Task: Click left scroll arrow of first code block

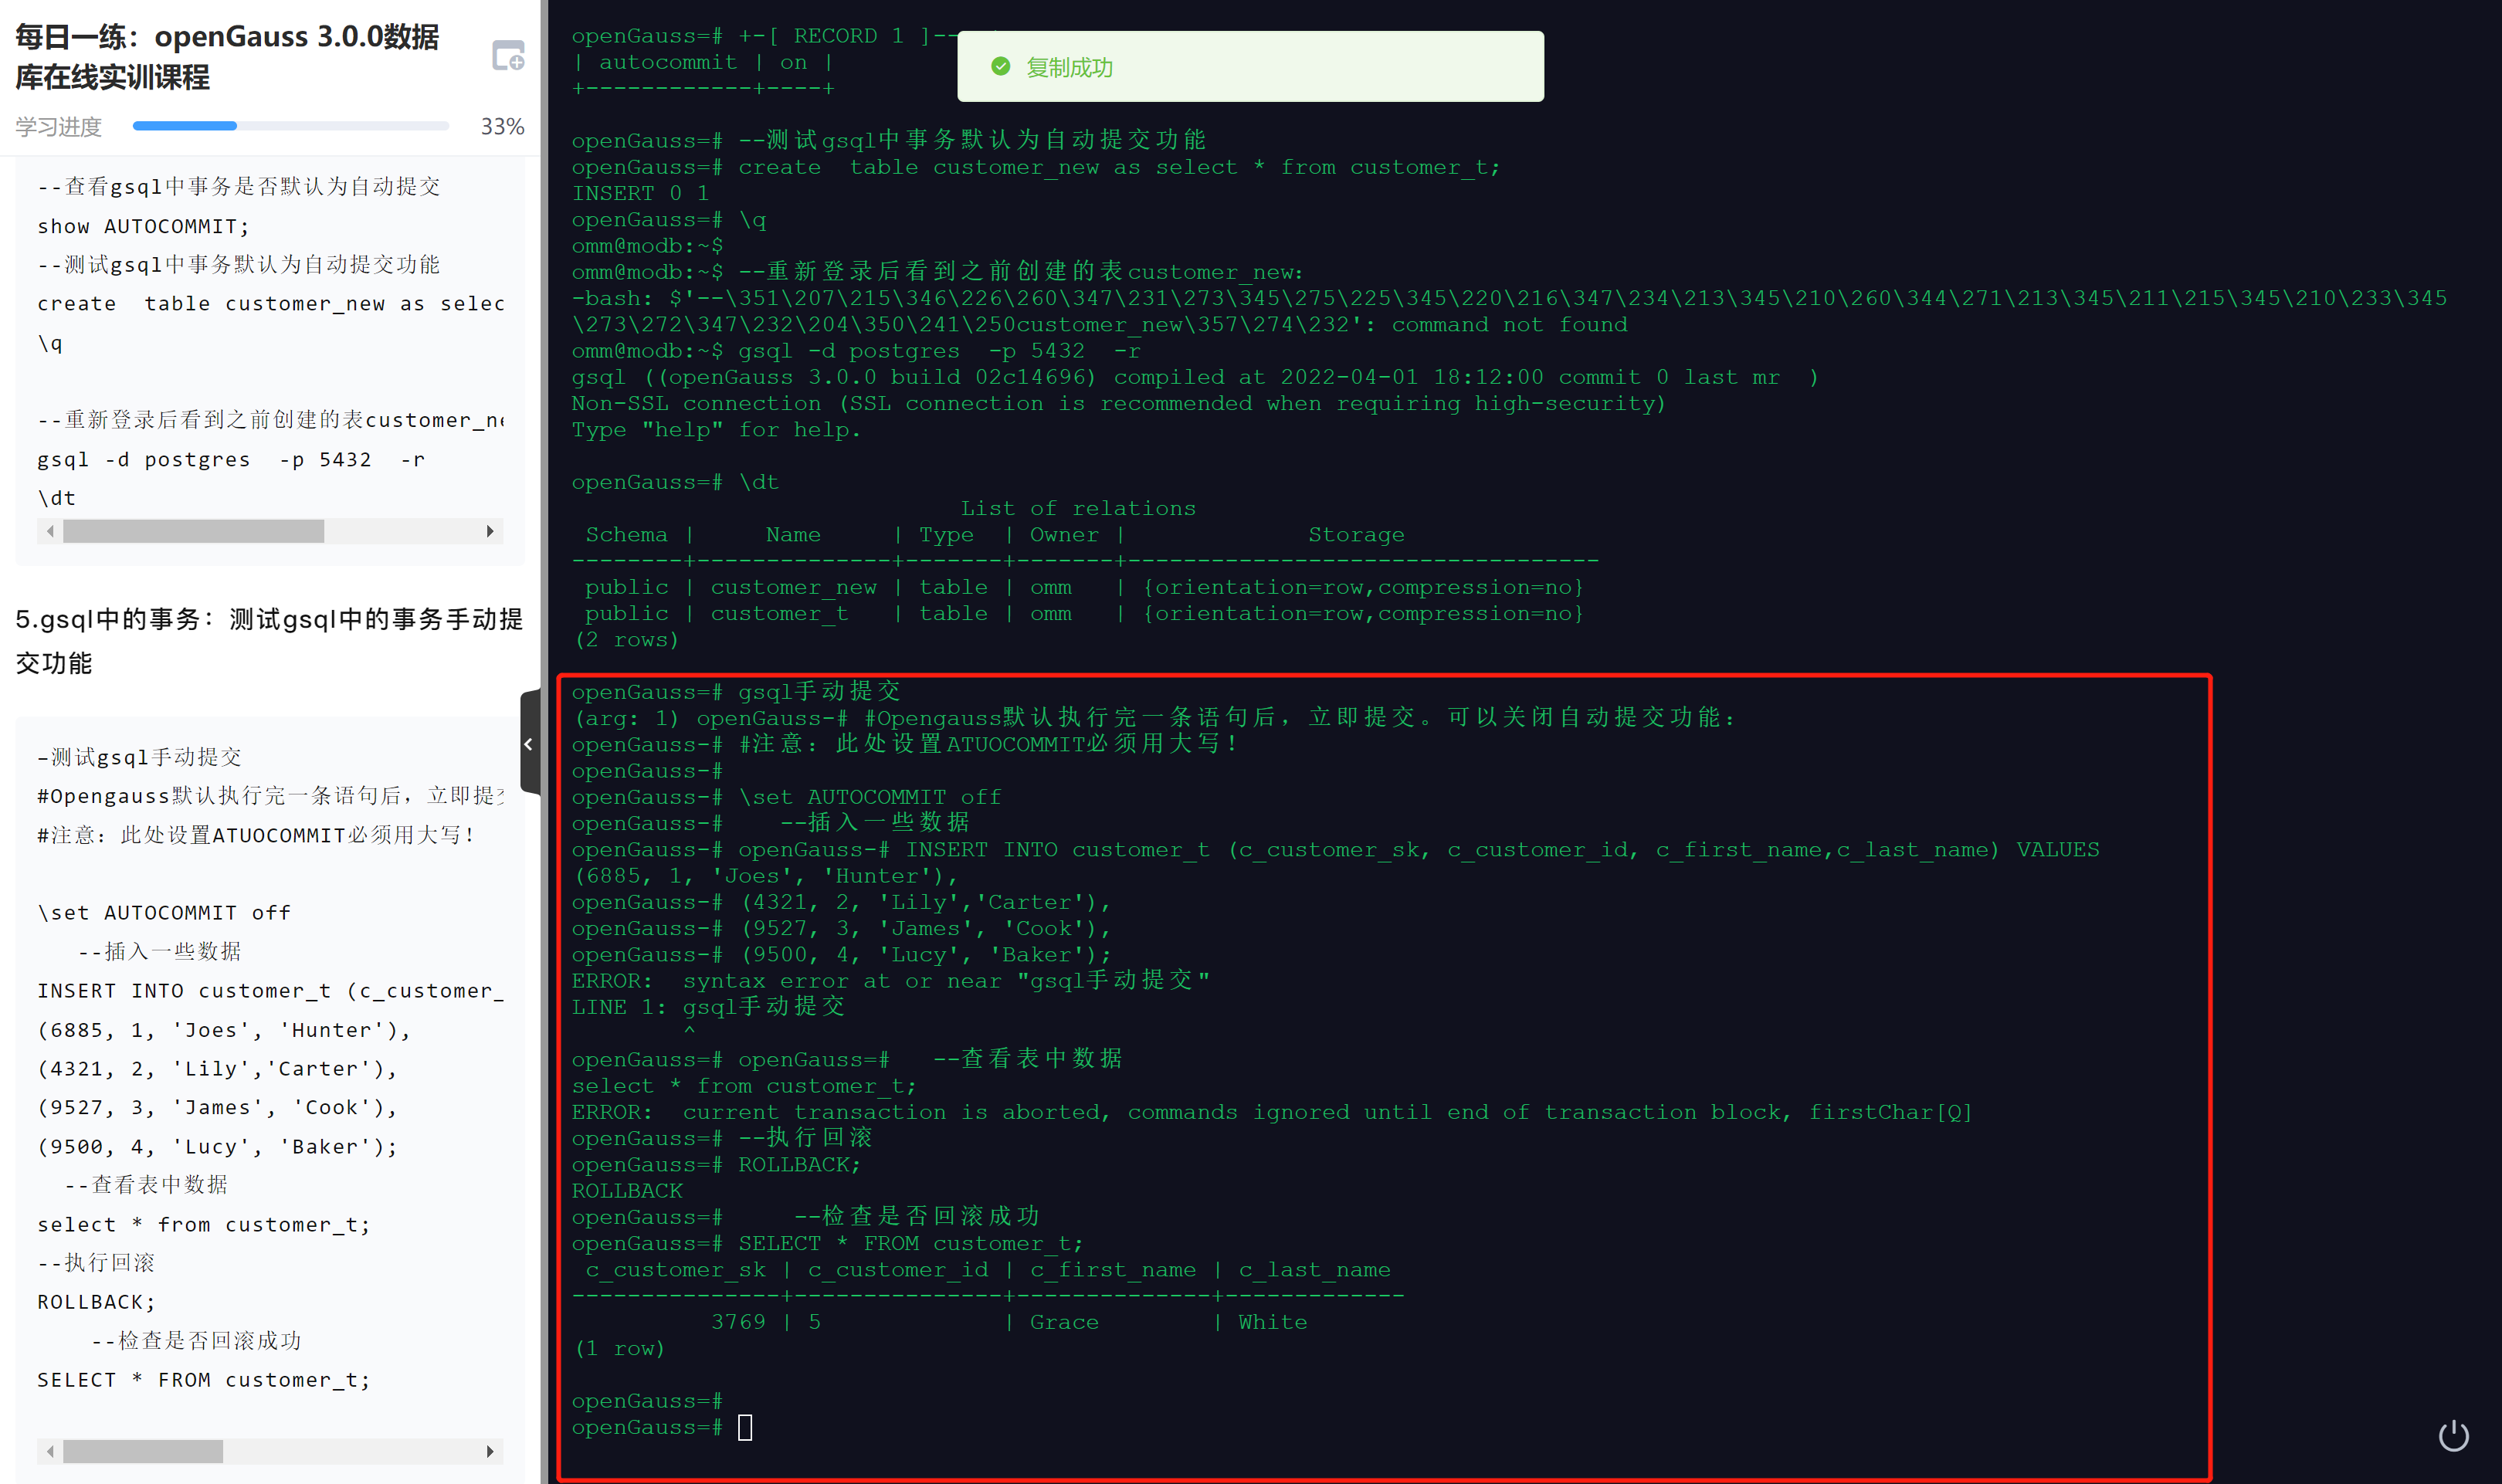Action: 50,531
